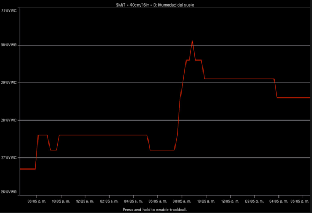The image size is (312, 213).
Task: Select the 04:05 a. m. time tick
Action: coord(134,201)
